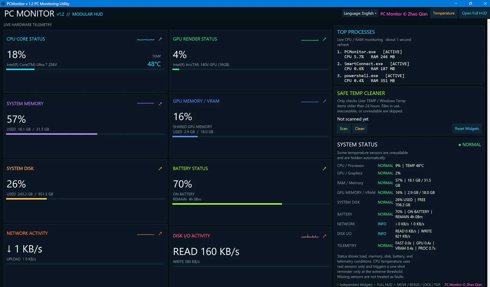Pop out the CPU Core Status widget arrow

click(160, 39)
